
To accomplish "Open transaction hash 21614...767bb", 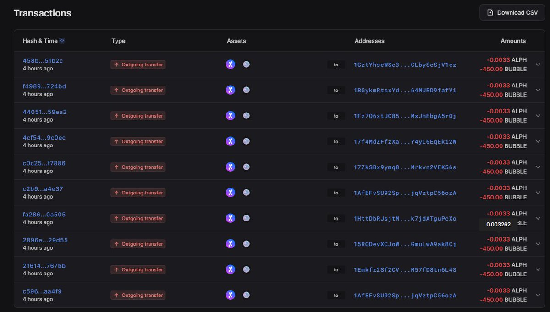I will click(x=44, y=266).
